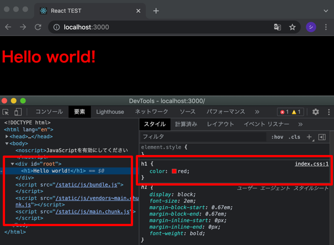The height and width of the screenshot is (245, 334).
Task: Open the index.css:1 source link
Action: (312, 164)
